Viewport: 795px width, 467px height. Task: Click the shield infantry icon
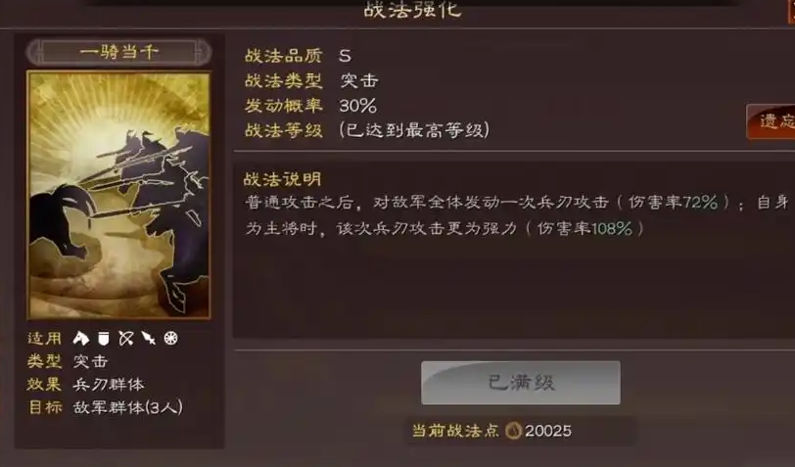tap(104, 338)
